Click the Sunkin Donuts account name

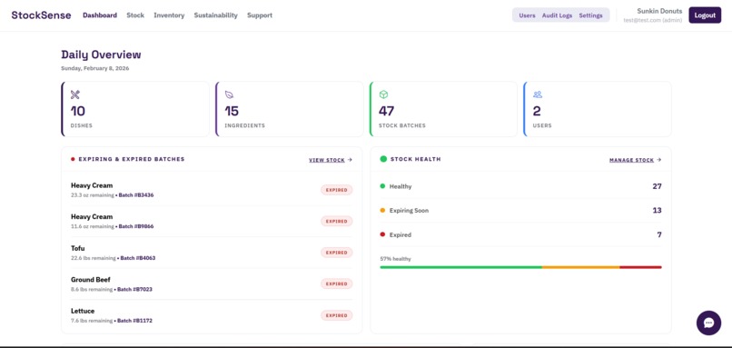(x=659, y=11)
